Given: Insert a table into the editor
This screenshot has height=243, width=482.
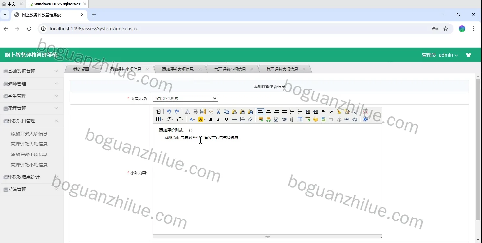Looking at the screenshot, I should 300,119.
